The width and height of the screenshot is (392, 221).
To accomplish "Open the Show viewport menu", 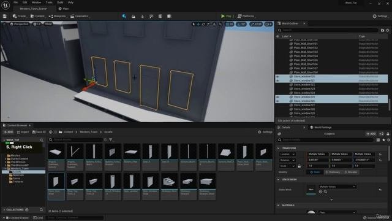I will click(x=48, y=24).
